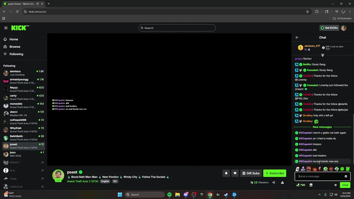Open the weather widget in taskbar
The width and height of the screenshot is (354, 199).
tap(12, 195)
